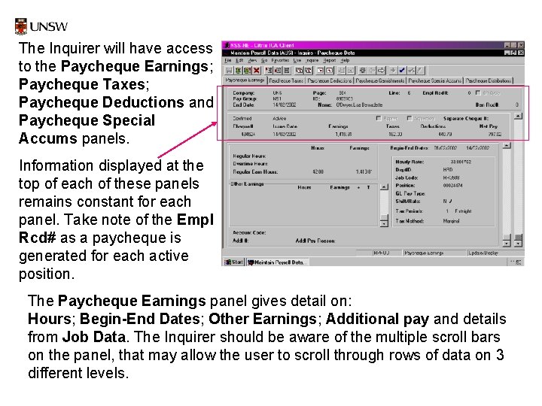Image resolution: width=542 pixels, height=406 pixels.
Task: Switch to the Paycheque Distribution tab
Action: [489, 80]
